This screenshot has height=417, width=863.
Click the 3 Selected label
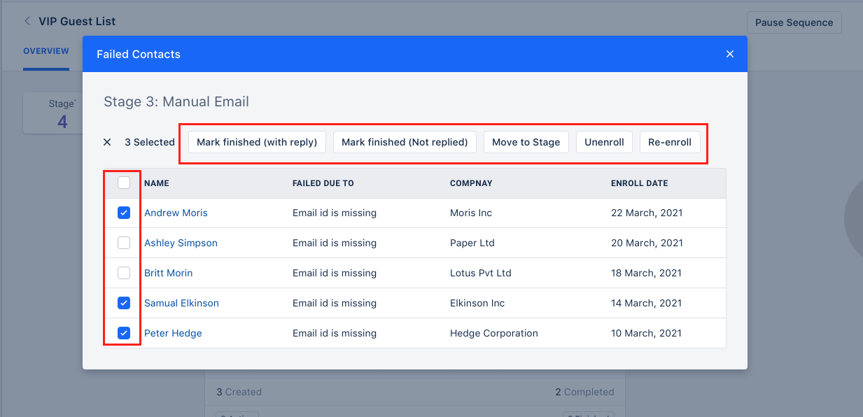(x=150, y=142)
